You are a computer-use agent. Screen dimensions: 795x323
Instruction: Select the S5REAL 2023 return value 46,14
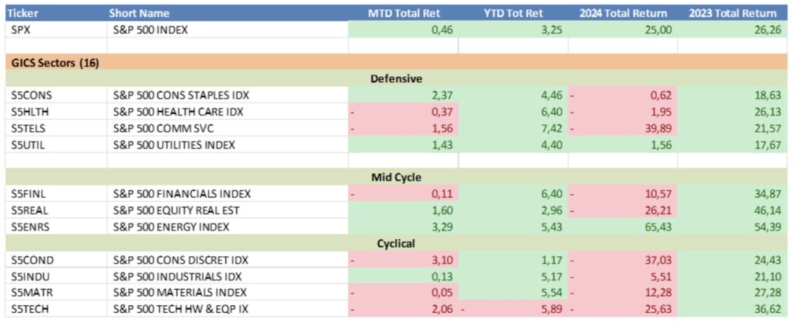[765, 210]
